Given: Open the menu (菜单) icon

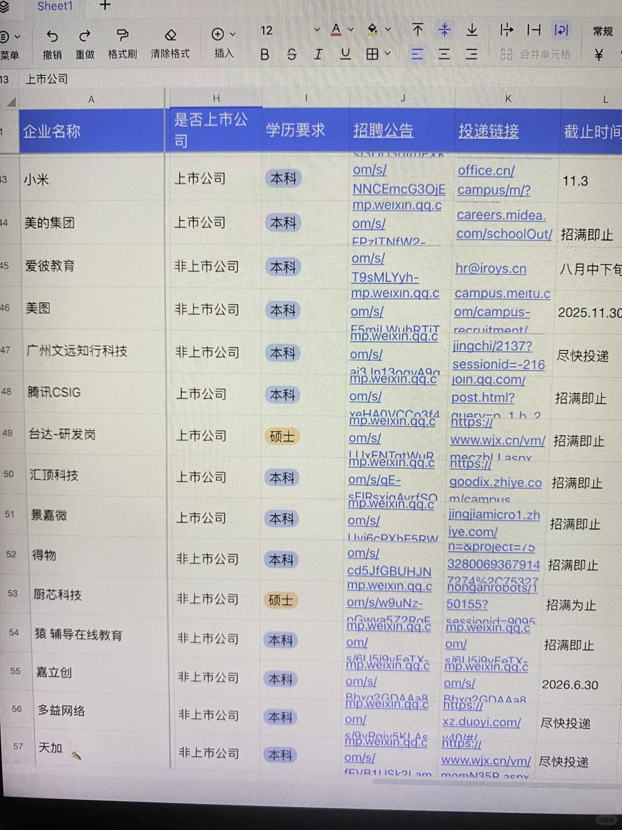Looking at the screenshot, I should pyautogui.click(x=3, y=36).
